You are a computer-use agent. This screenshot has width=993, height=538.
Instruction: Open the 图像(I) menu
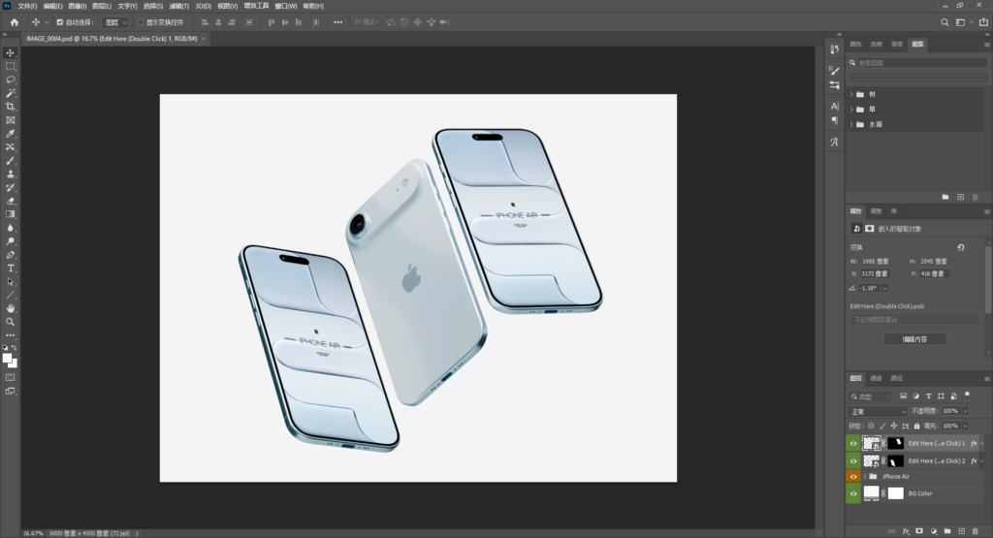click(x=78, y=6)
